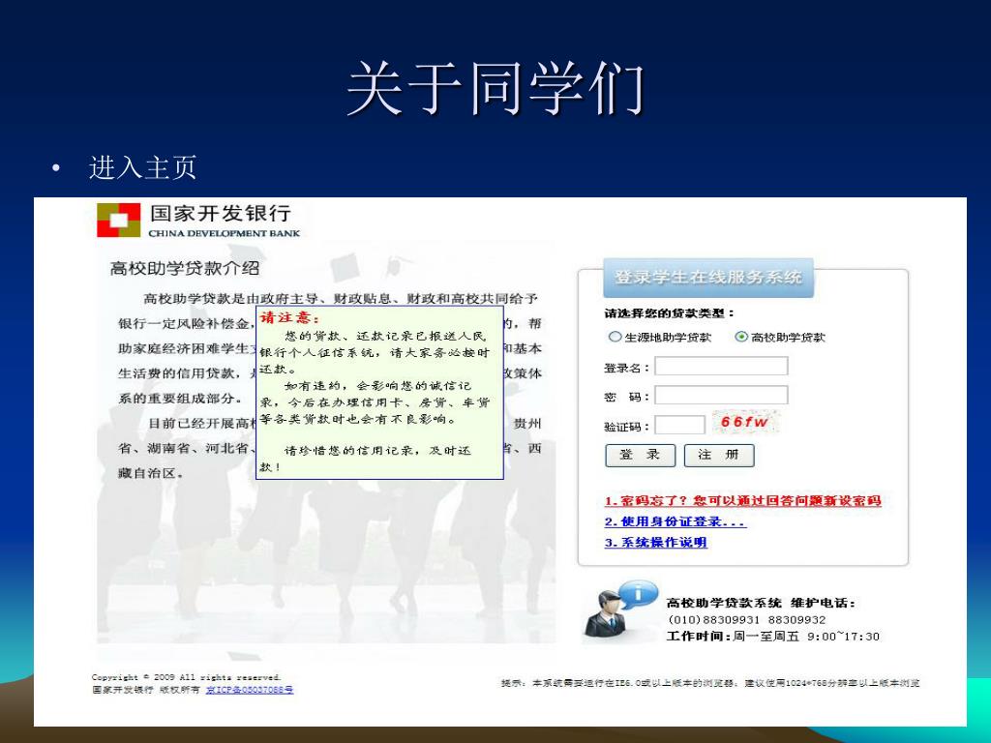Click the 国家开发银行 版权所有 footer text
991x743 pixels.
point(146,690)
